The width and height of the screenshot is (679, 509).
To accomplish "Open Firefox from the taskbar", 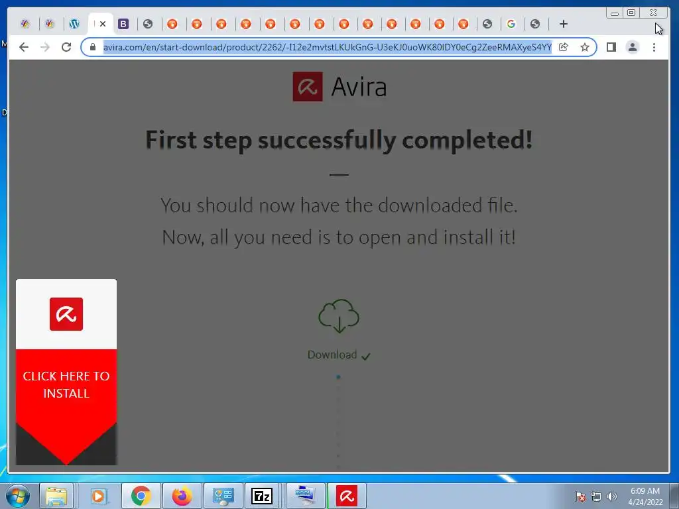I will (182, 496).
